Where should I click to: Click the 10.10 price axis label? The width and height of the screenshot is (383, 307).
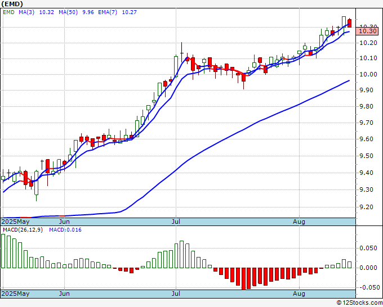[368, 58]
